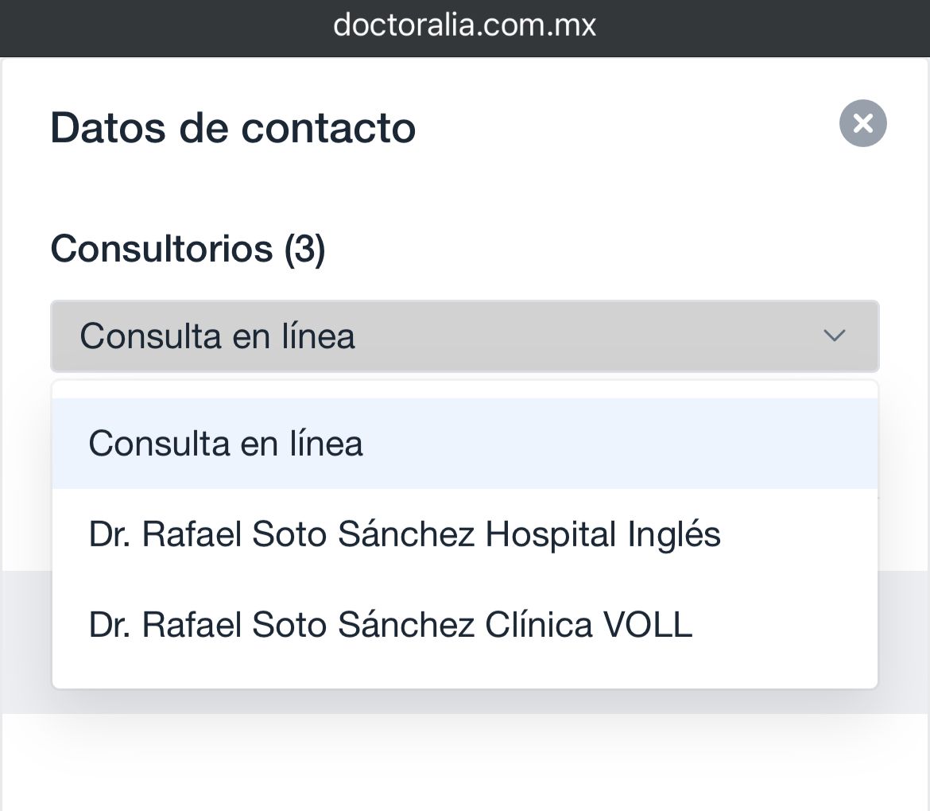
Task: Close the Datos de contacto dialog
Action: coord(862,123)
